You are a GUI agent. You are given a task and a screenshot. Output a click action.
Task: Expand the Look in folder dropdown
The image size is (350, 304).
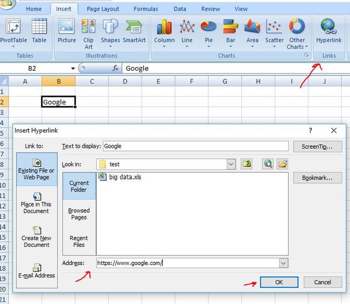pos(231,165)
